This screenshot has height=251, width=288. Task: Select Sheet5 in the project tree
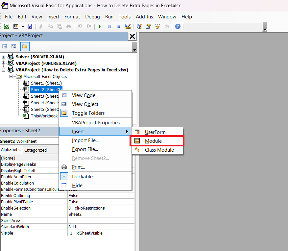45,110
